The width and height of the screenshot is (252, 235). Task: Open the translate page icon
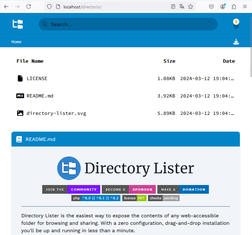(182, 7)
